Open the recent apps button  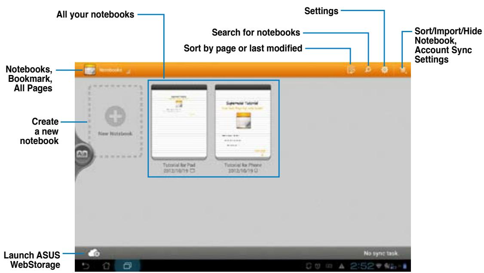click(128, 266)
